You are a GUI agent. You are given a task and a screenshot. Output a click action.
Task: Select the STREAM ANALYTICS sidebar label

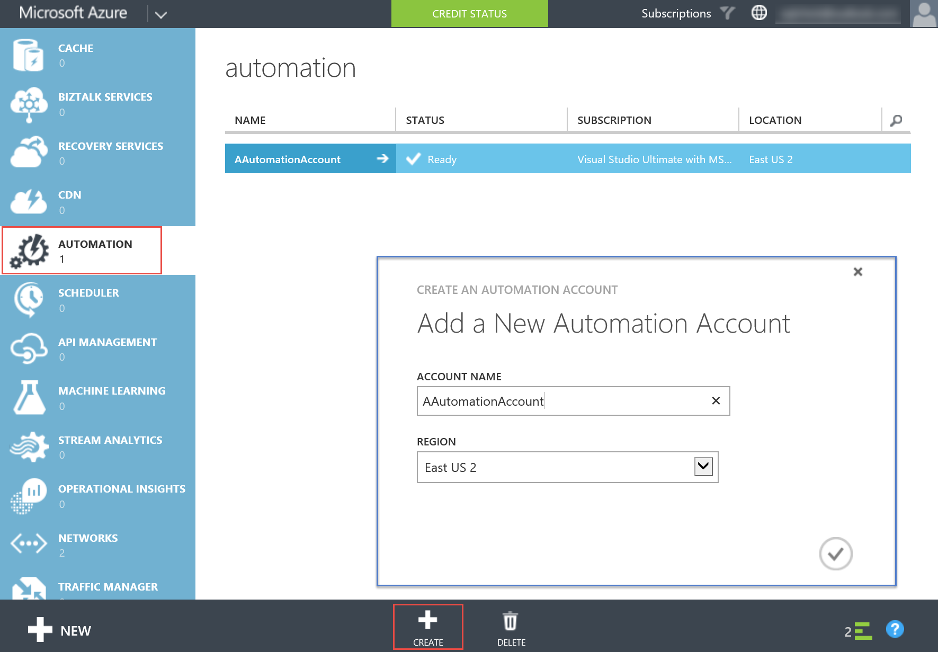110,440
